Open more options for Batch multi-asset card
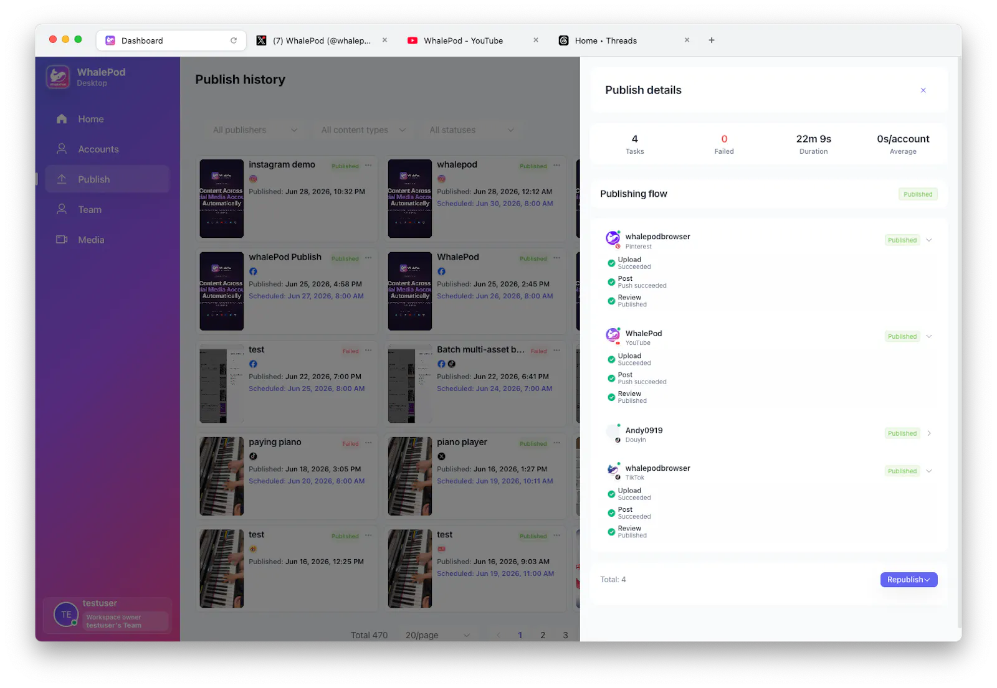The width and height of the screenshot is (997, 688). pyautogui.click(x=556, y=351)
